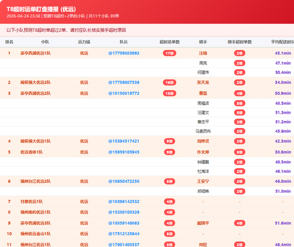
Task: Click rider name 汪建文
Action: tap(203, 113)
